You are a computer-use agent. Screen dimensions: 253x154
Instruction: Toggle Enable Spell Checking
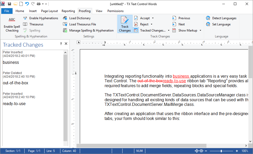(x=12, y=24)
